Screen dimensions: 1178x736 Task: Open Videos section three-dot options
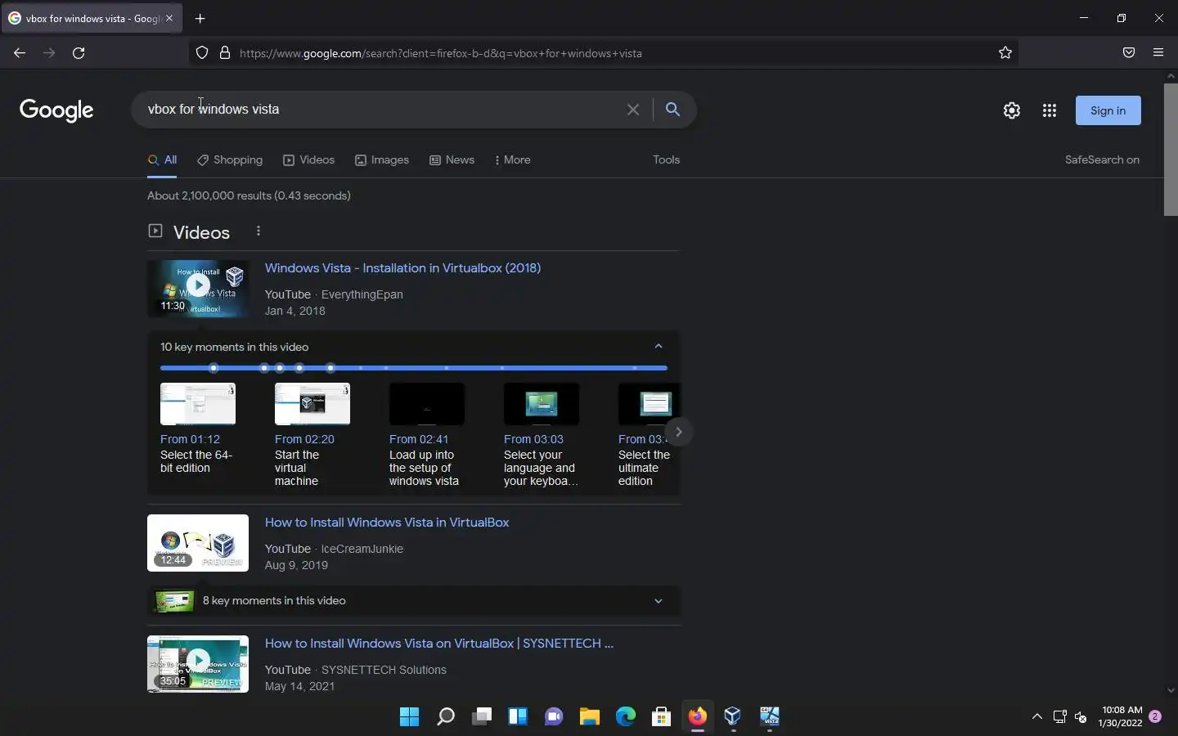pos(259,231)
